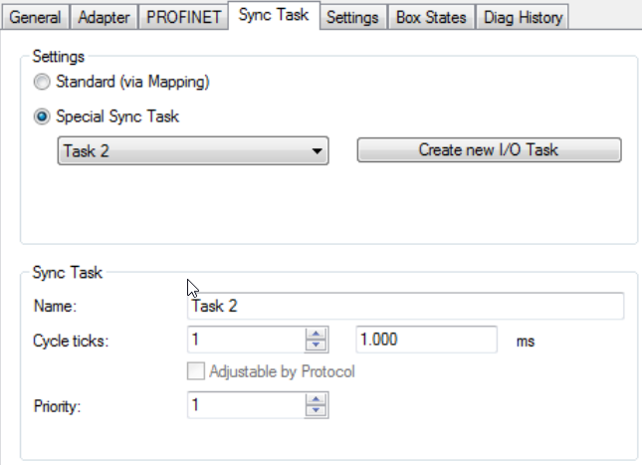642x466 pixels.
Task: Select the Sync Task tab
Action: 274,15
